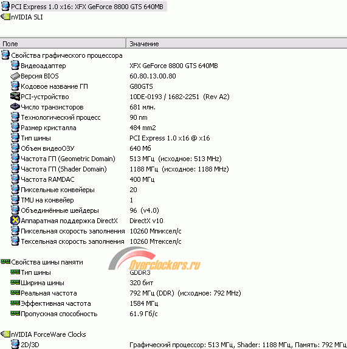This screenshot has height=349, width=347.
Task: Click the chip icon next to 'Версия BIOS'
Action: coord(15,76)
